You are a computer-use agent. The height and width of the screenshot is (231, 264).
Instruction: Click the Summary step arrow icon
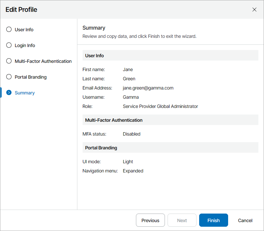point(9,93)
